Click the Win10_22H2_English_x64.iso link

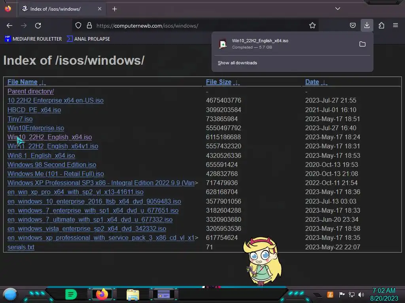[x=49, y=137]
